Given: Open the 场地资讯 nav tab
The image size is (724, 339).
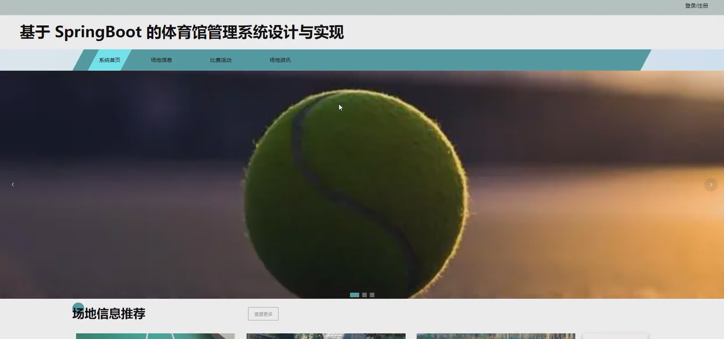Looking at the screenshot, I should [x=280, y=60].
